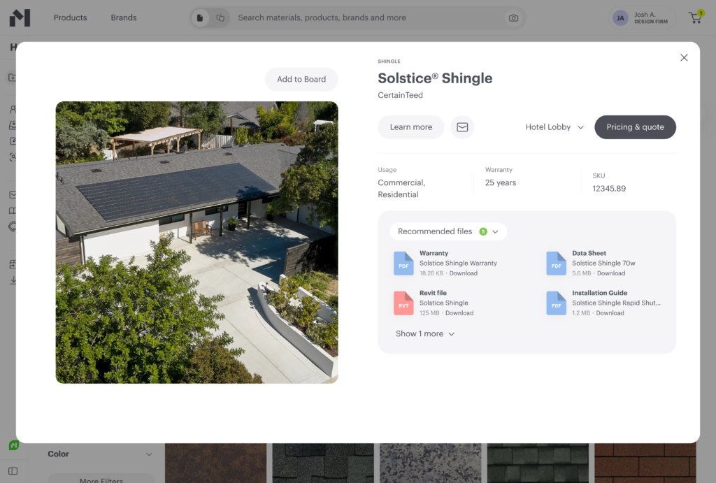Click the envelope email icon button
716x483 pixels.
coord(462,127)
